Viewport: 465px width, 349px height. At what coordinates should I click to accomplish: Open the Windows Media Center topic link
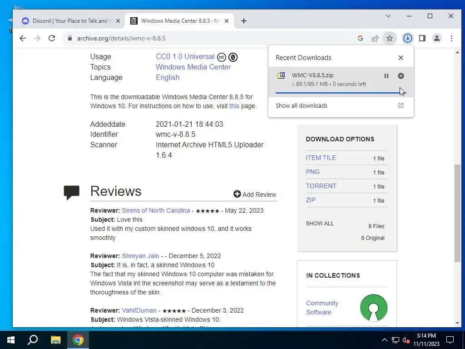pos(193,67)
